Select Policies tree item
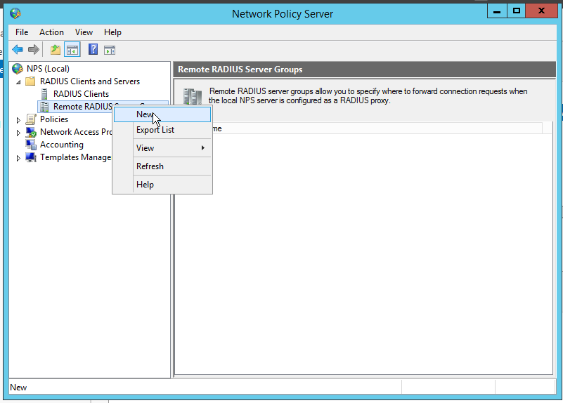The width and height of the screenshot is (563, 403). tap(54, 119)
